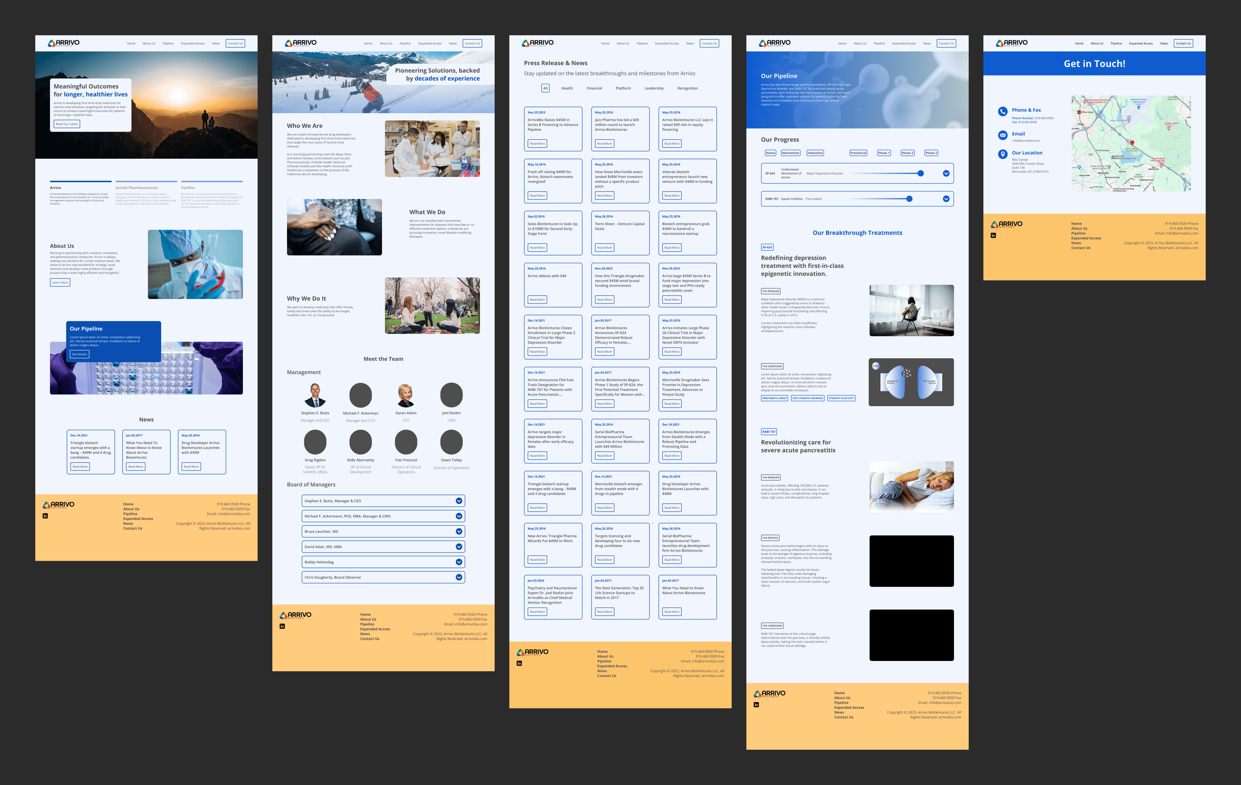The height and width of the screenshot is (785, 1241).
Task: Click the info@arrivobio.com address under Email
Action: [1026, 140]
